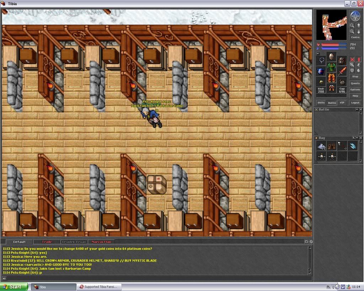Select the fire sword weapon slot

(342, 71)
